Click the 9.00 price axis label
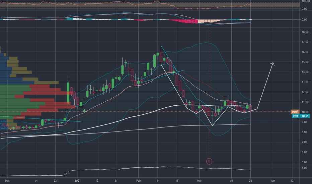 tap(304, 122)
